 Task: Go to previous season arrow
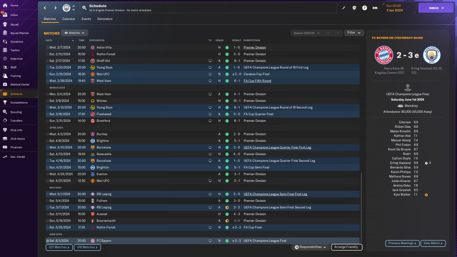click(328, 33)
